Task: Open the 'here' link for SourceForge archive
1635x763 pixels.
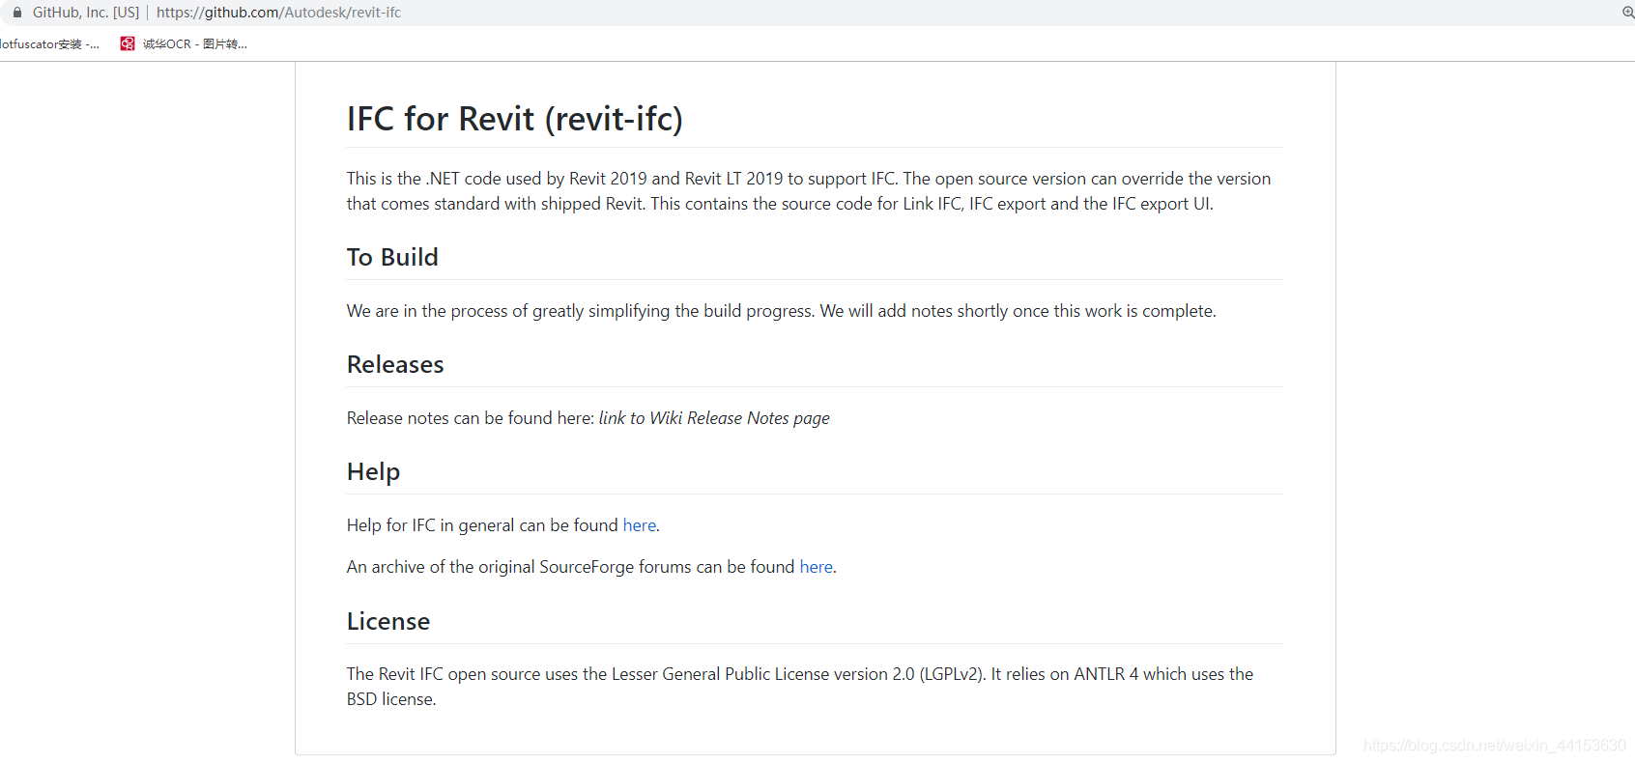Action: [x=817, y=567]
